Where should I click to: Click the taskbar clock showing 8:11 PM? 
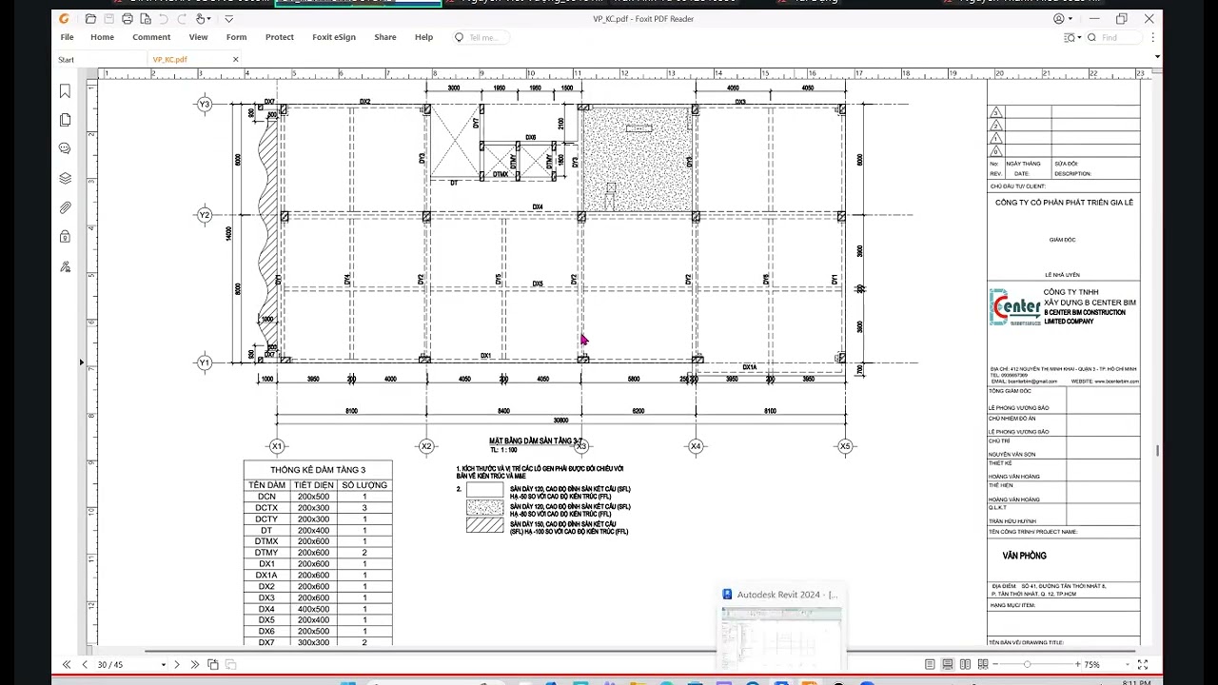(x=1136, y=682)
